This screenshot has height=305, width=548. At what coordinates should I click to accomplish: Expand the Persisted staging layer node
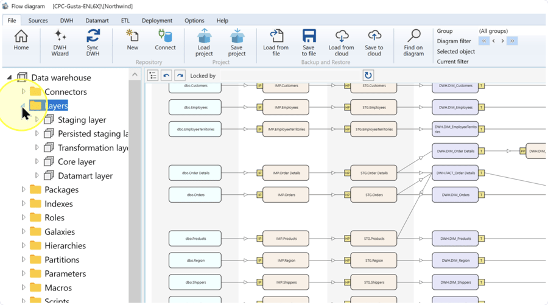click(37, 133)
